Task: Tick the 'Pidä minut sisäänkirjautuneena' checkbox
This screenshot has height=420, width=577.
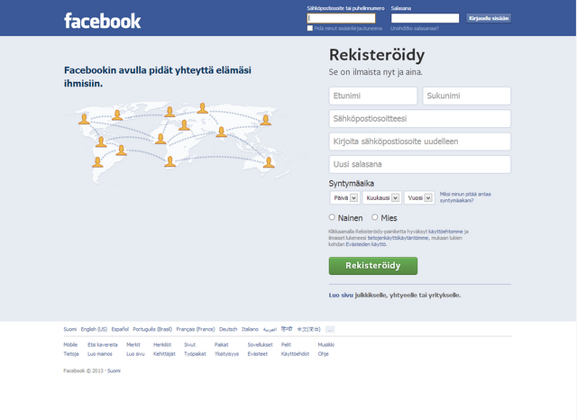Action: [x=310, y=28]
